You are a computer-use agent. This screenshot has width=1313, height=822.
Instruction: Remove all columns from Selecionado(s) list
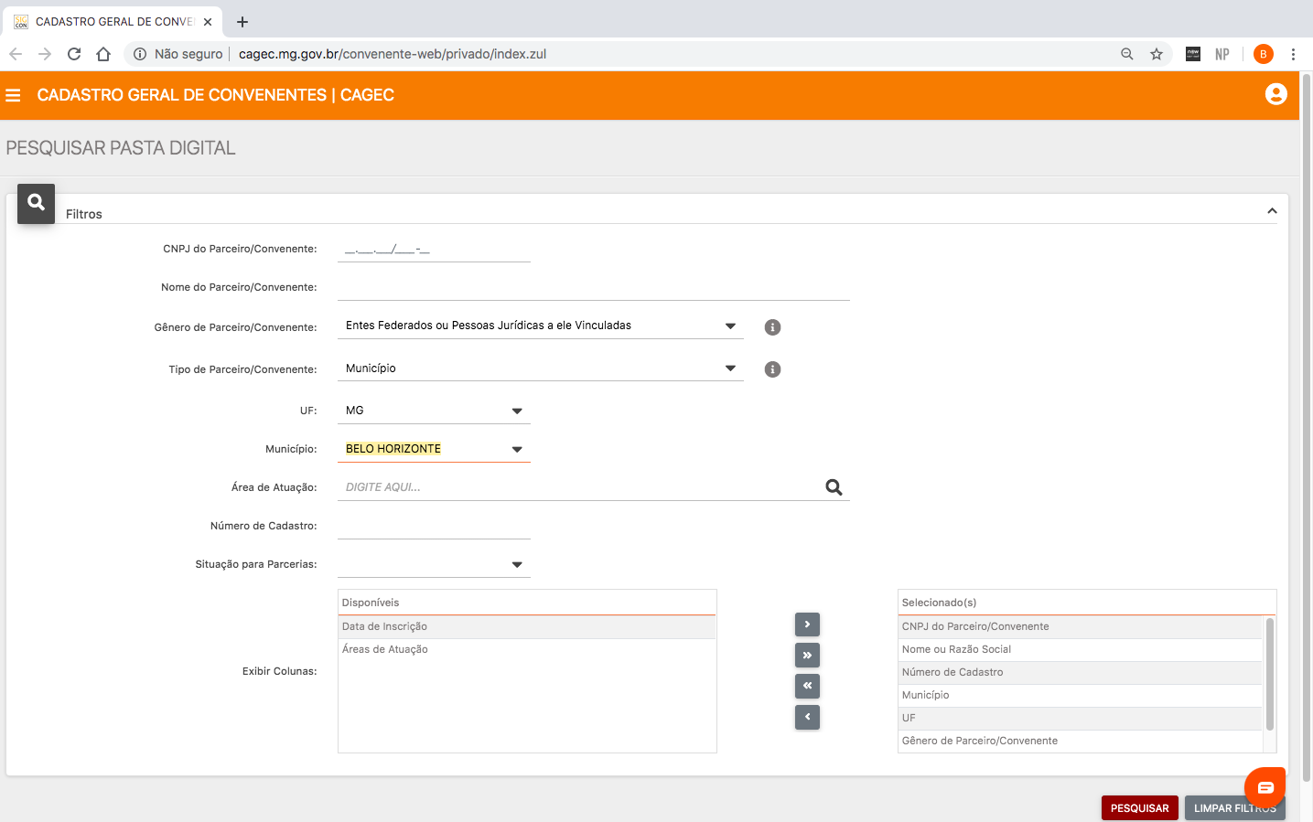pyautogui.click(x=807, y=686)
